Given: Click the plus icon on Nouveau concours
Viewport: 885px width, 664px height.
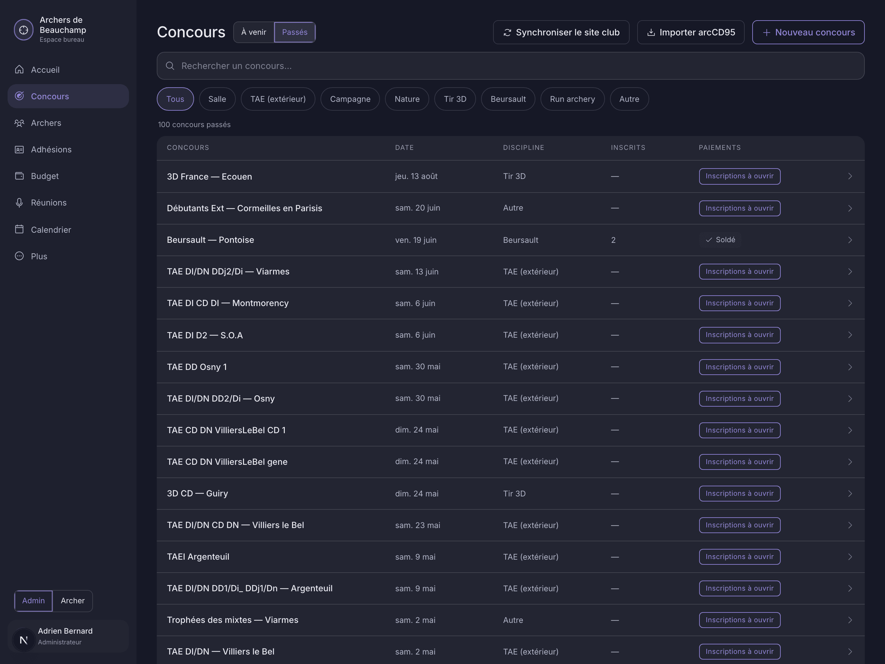Looking at the screenshot, I should [x=766, y=33].
